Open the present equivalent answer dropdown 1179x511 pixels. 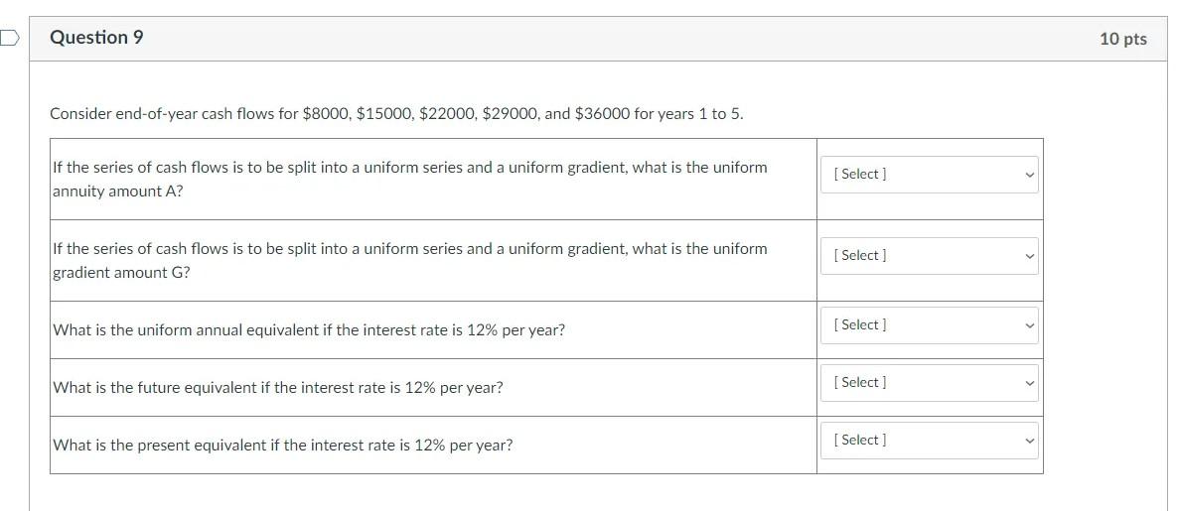[930, 441]
